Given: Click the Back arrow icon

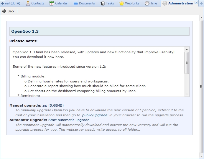Looking at the screenshot, I should (x=4, y=11).
